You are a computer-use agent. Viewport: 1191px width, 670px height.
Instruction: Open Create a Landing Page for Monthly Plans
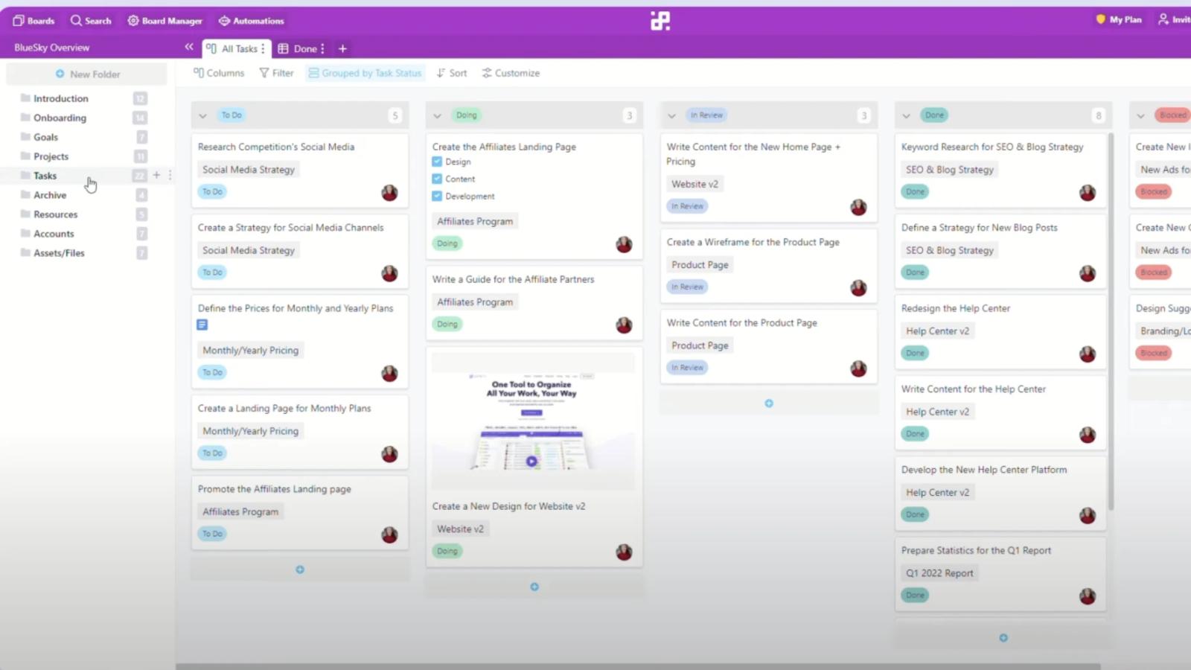[284, 409]
